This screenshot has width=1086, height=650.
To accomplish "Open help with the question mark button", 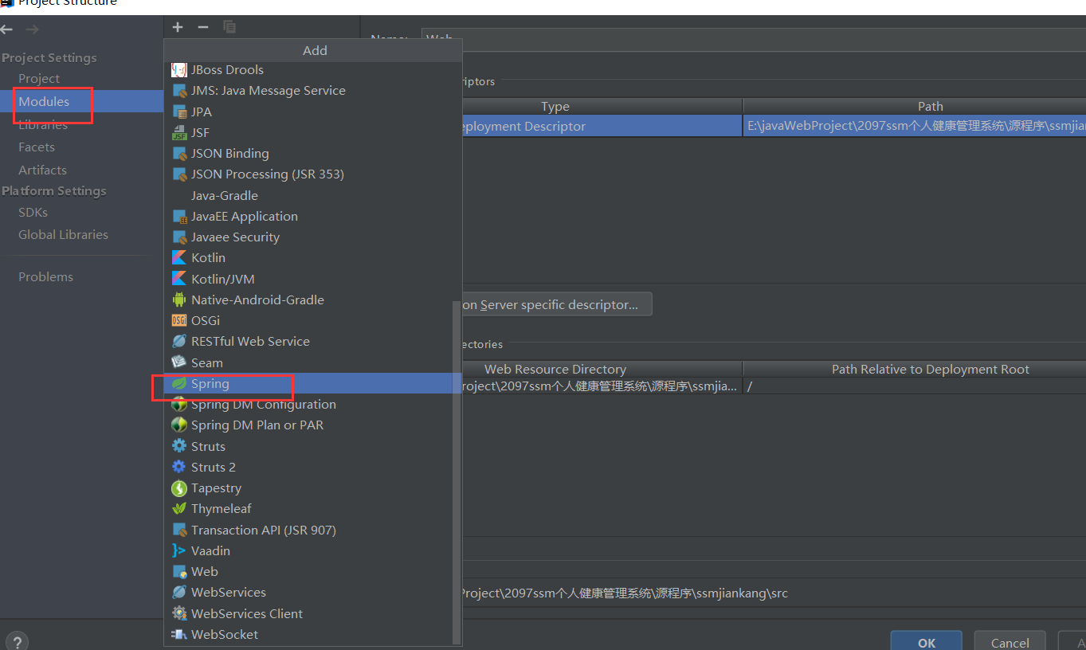I will [x=17, y=642].
